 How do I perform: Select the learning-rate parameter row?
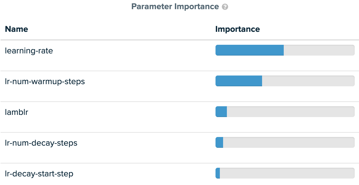[179, 56]
